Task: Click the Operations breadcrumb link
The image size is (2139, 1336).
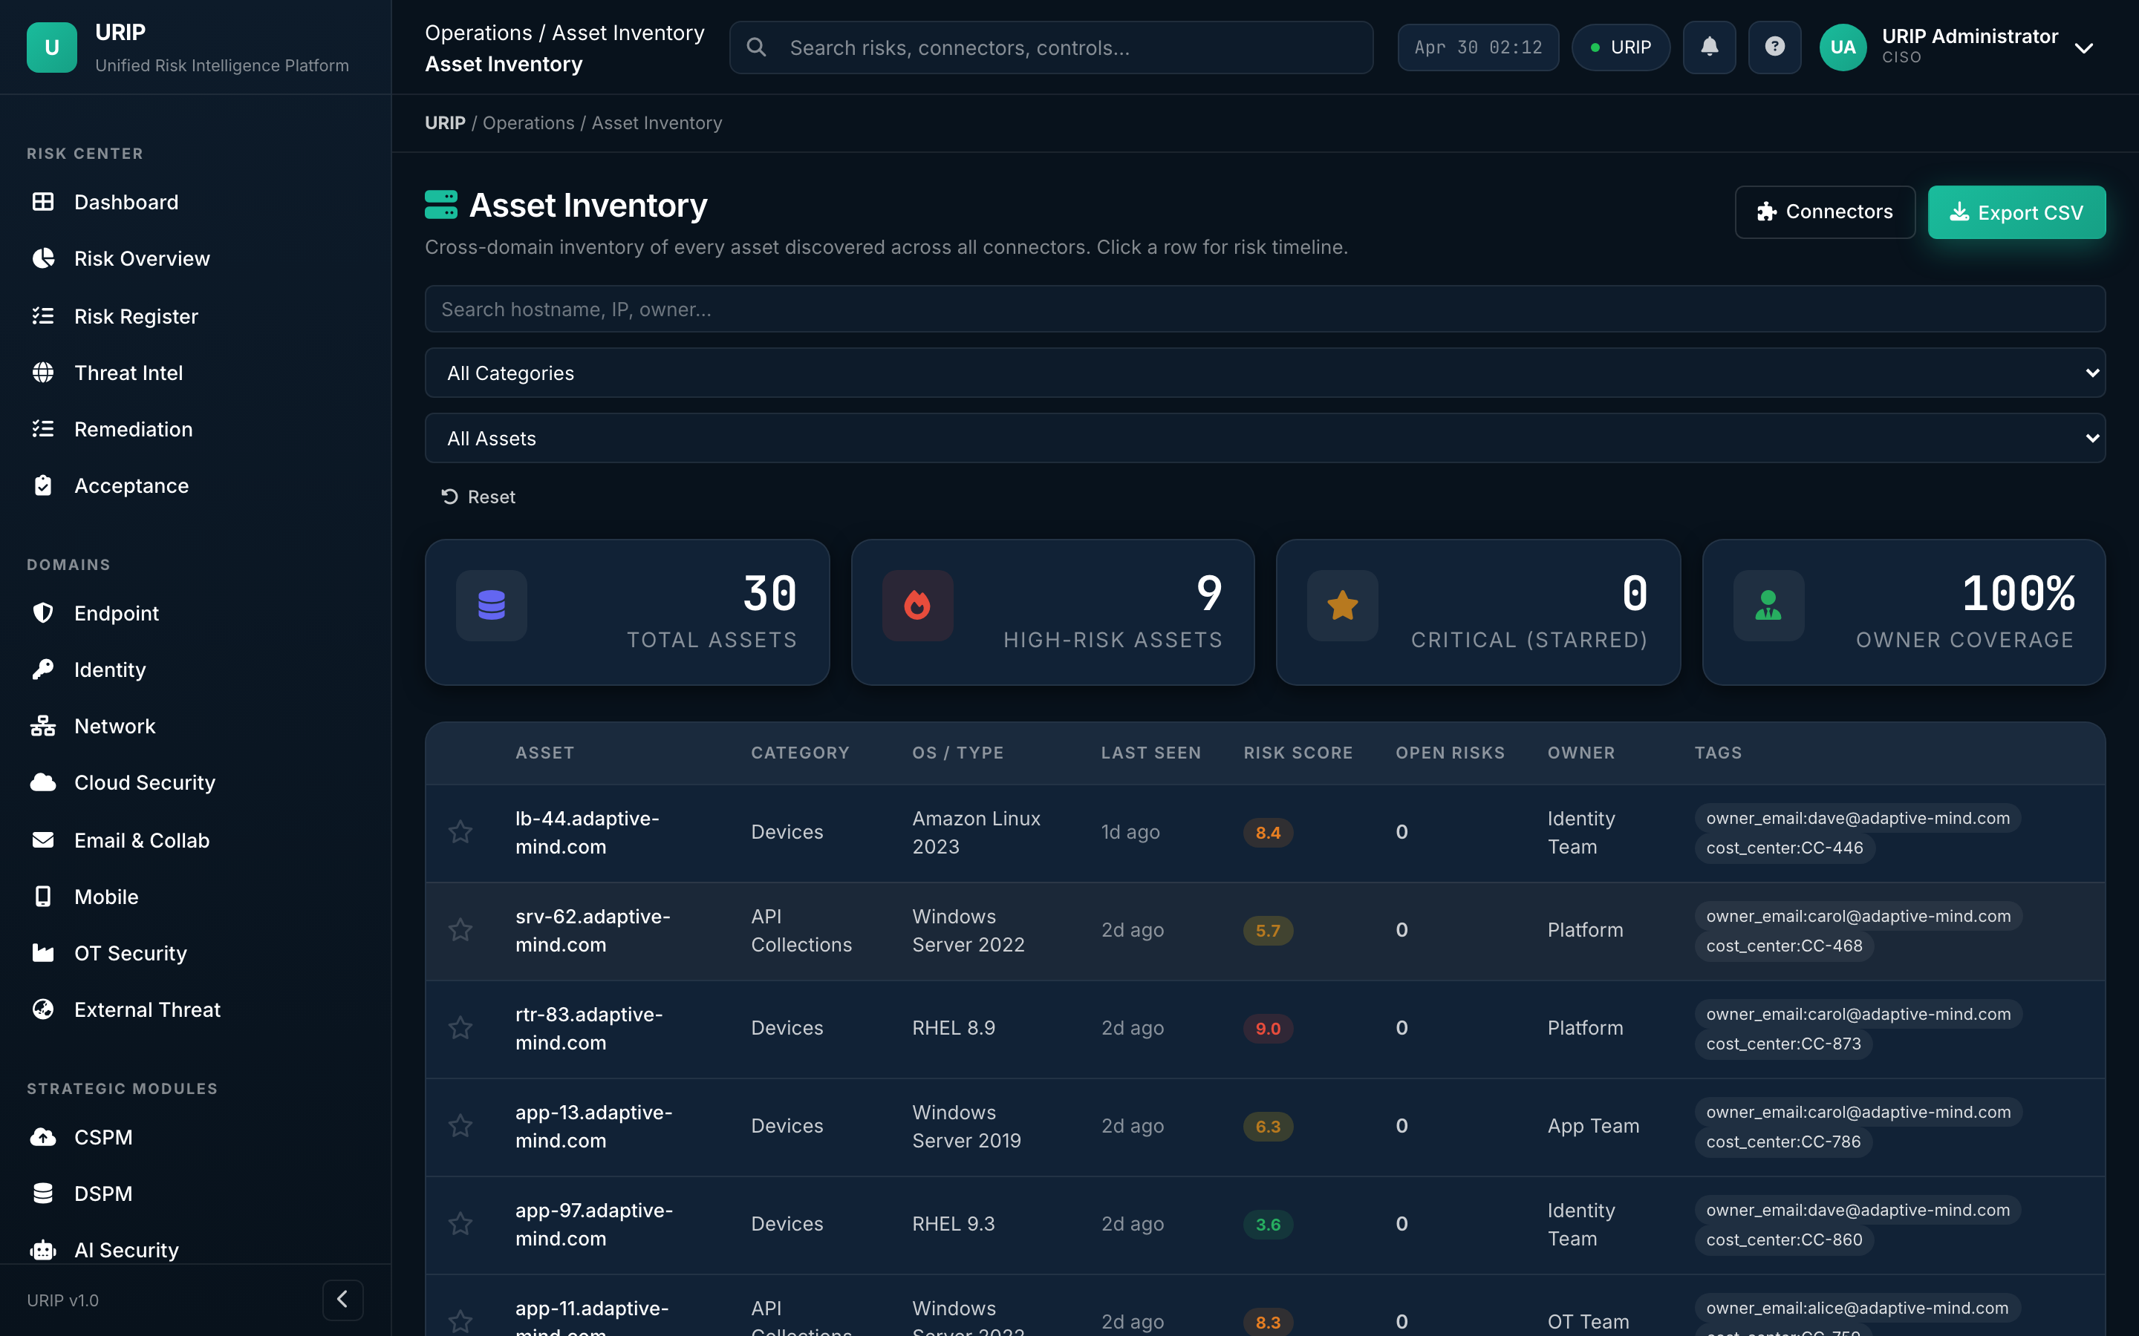Action: point(527,122)
